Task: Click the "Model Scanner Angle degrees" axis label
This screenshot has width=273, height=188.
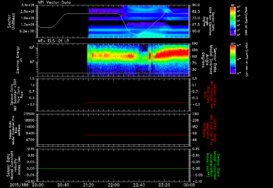Action: [x=209, y=60]
